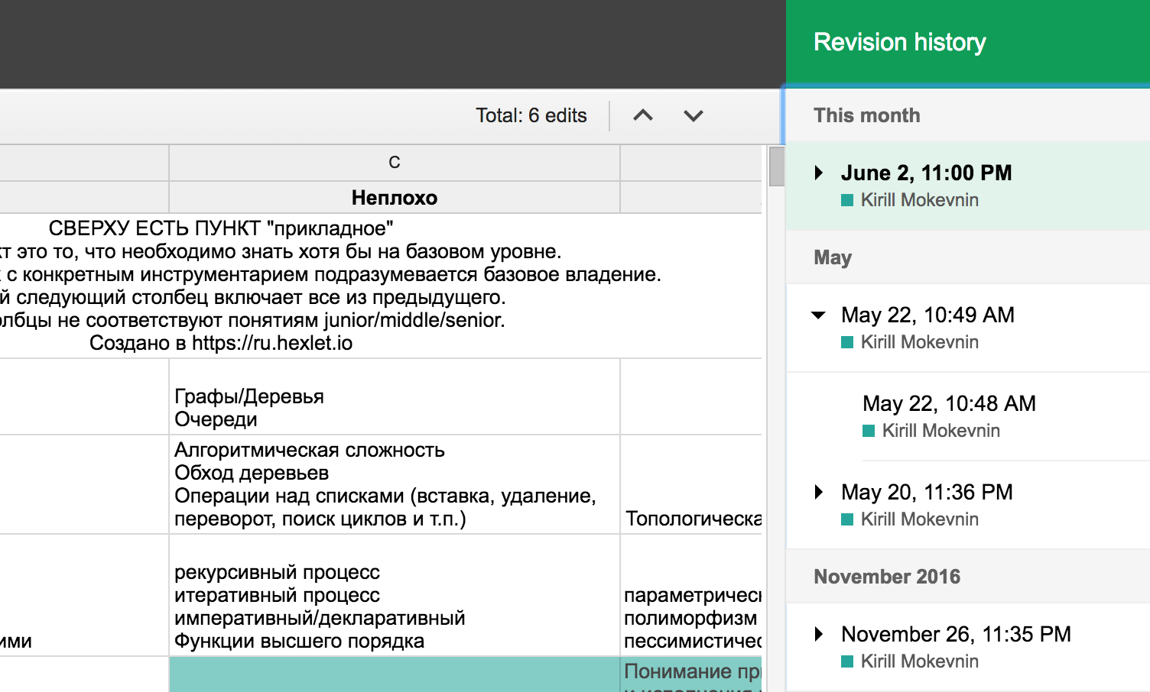Select column C header
The height and width of the screenshot is (692, 1150).
[394, 161]
